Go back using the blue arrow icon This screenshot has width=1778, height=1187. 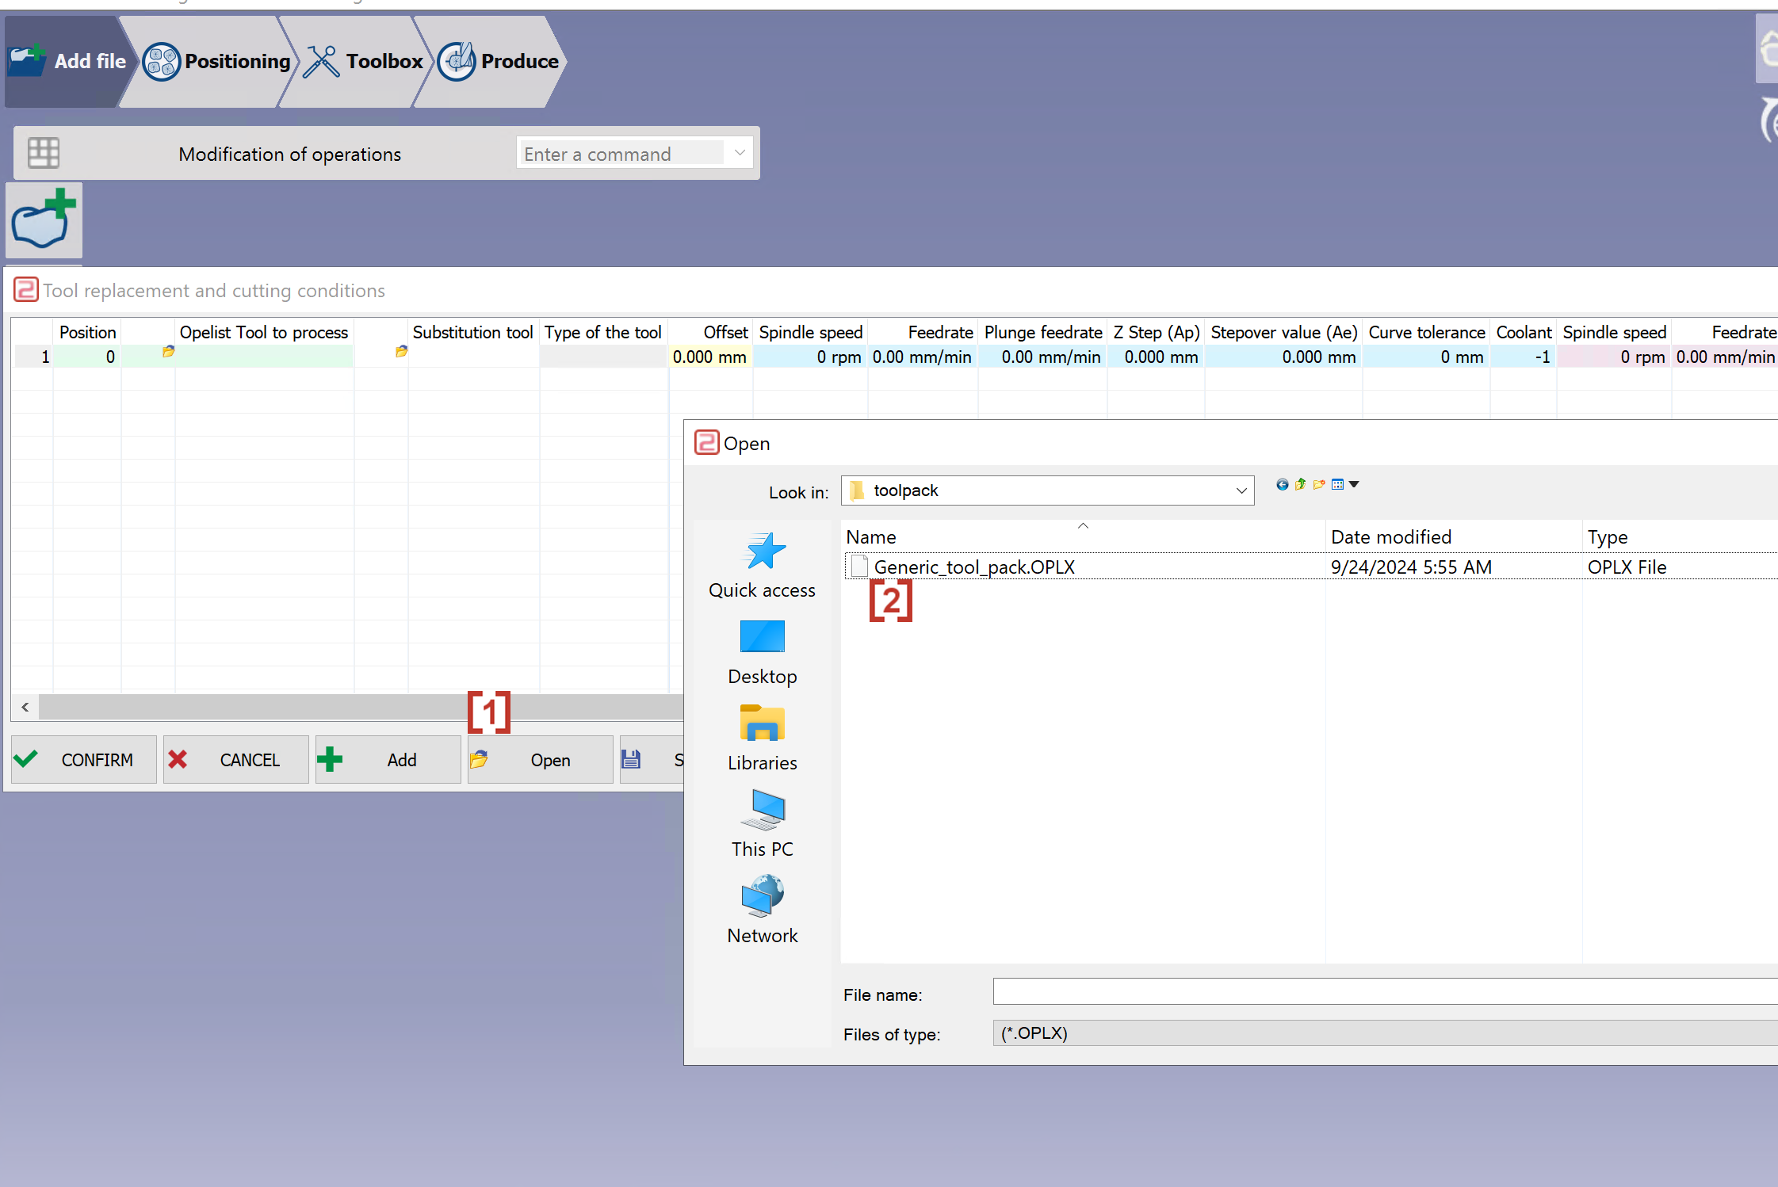[x=1282, y=484]
